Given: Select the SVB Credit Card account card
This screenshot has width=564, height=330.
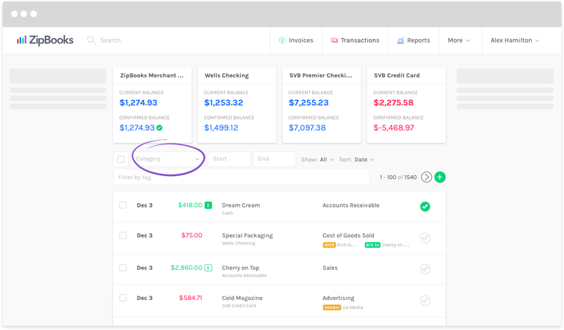Looking at the screenshot, I should pyautogui.click(x=406, y=105).
